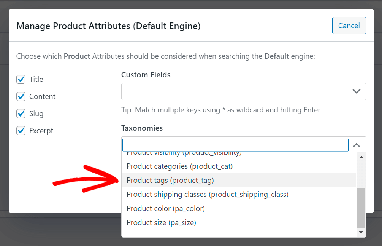Open the Custom Fields dropdown

[244, 91]
